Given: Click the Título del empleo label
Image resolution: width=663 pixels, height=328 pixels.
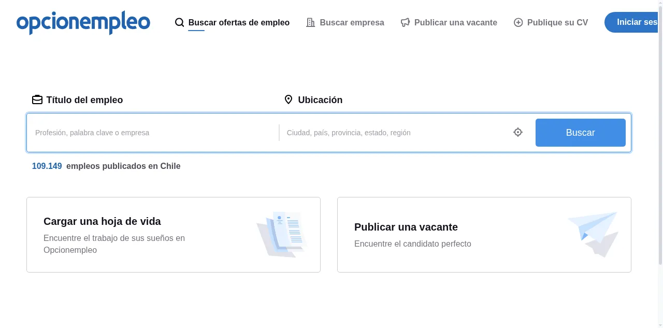Looking at the screenshot, I should (x=84, y=99).
